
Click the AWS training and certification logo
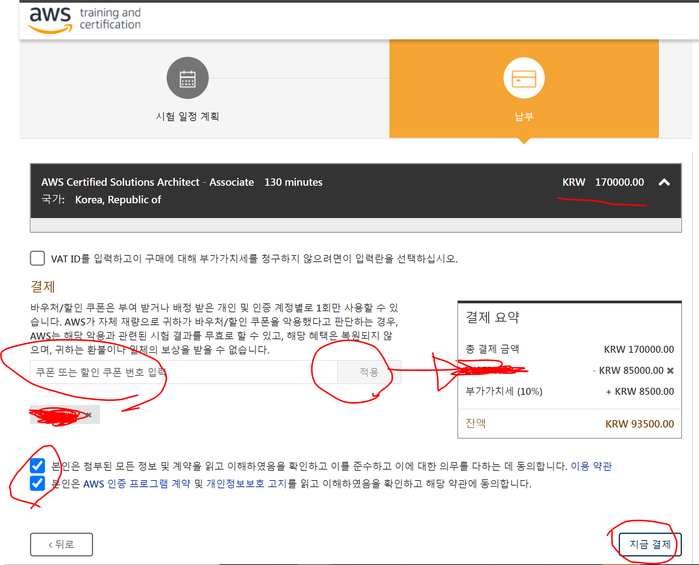tap(85, 19)
